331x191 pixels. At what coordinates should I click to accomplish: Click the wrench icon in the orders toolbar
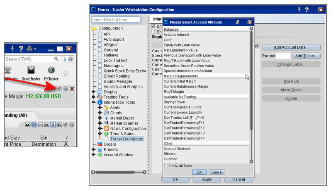66,125
